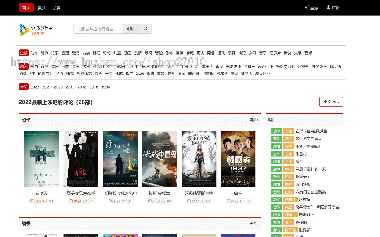
Task: Filter region by 西班牙 in region row
Action: coord(250,67)
